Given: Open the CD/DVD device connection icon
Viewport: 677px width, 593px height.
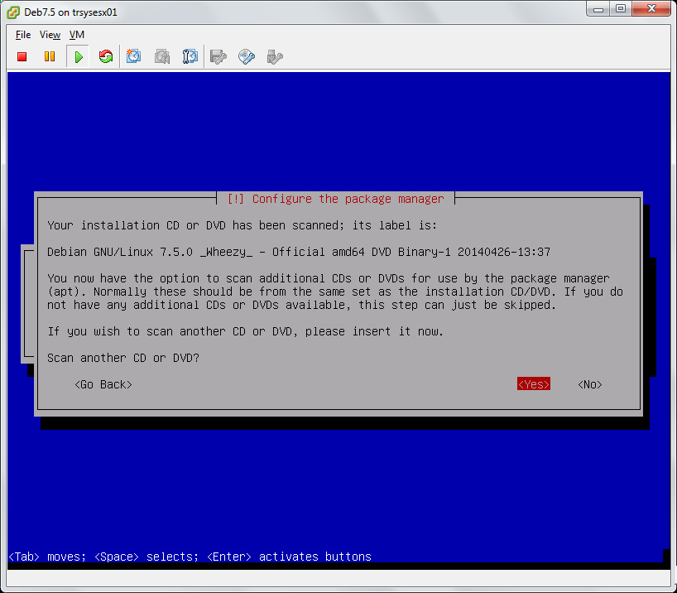Looking at the screenshot, I should pyautogui.click(x=247, y=56).
